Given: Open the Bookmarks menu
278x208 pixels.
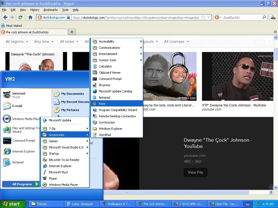Looking at the screenshot, I should point(50,10).
